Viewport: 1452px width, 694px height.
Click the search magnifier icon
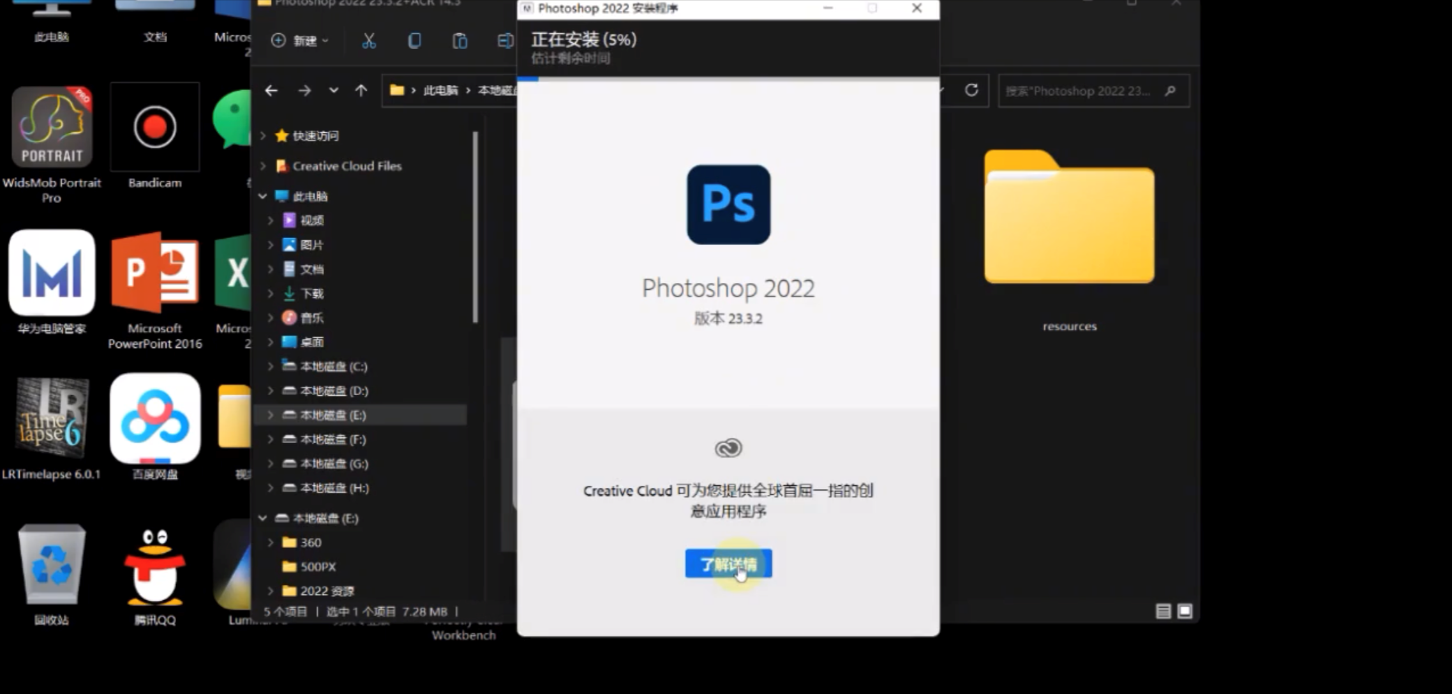click(x=1170, y=91)
